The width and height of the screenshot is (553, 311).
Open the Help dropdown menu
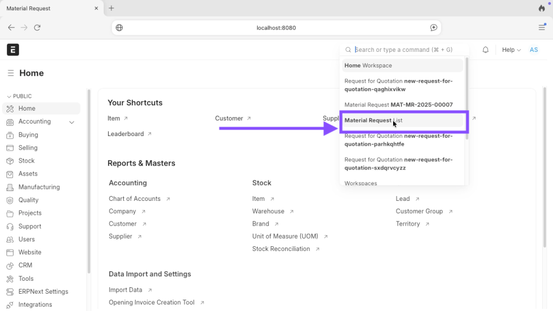511,50
